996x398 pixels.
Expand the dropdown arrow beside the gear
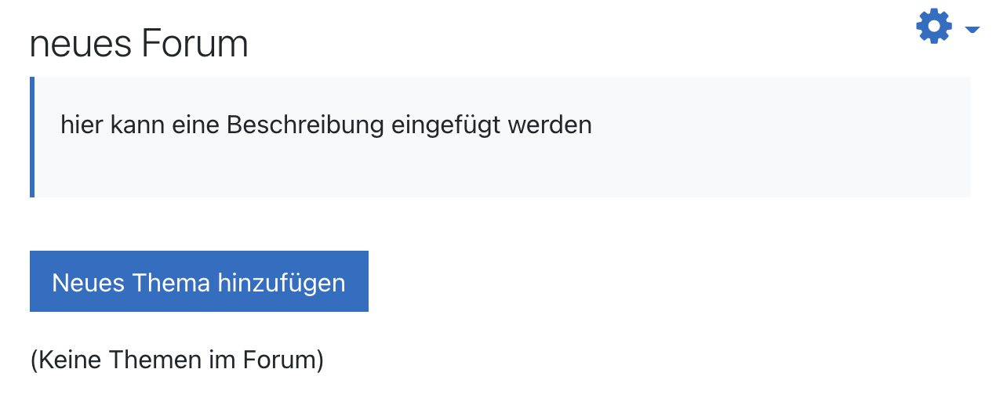[972, 30]
